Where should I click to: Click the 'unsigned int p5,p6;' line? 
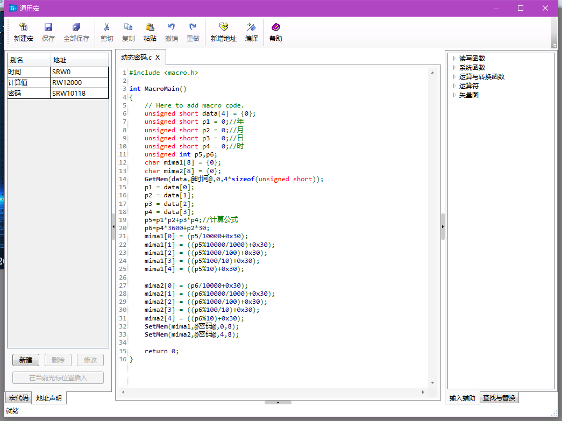(x=181, y=154)
